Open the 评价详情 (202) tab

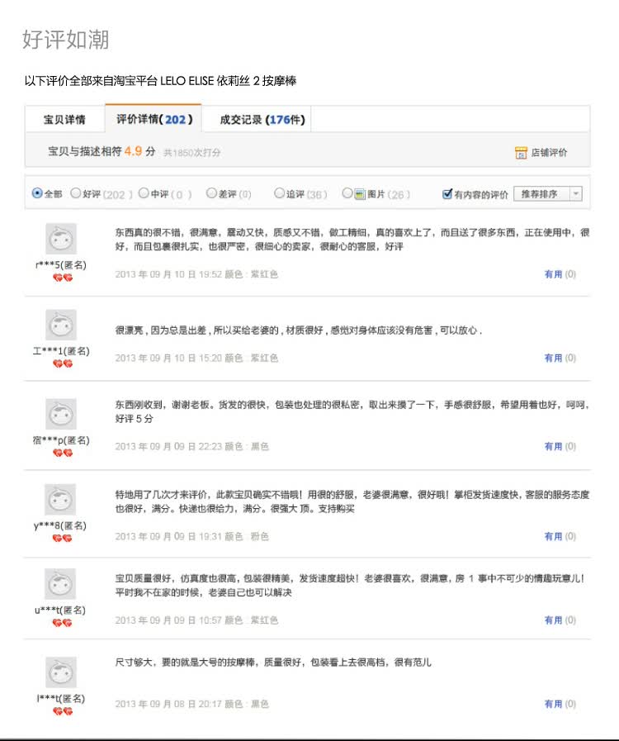click(x=154, y=120)
